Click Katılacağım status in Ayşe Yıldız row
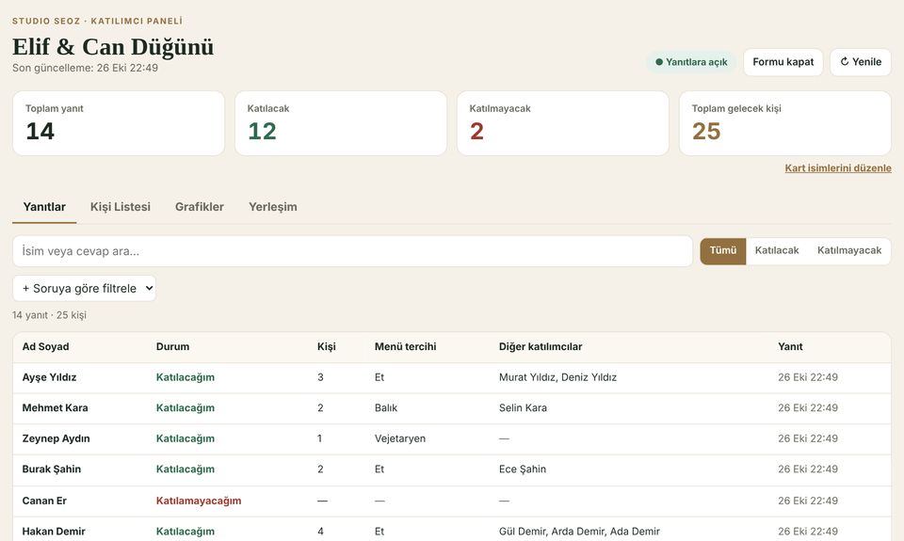The width and height of the screenshot is (904, 541). (x=186, y=377)
